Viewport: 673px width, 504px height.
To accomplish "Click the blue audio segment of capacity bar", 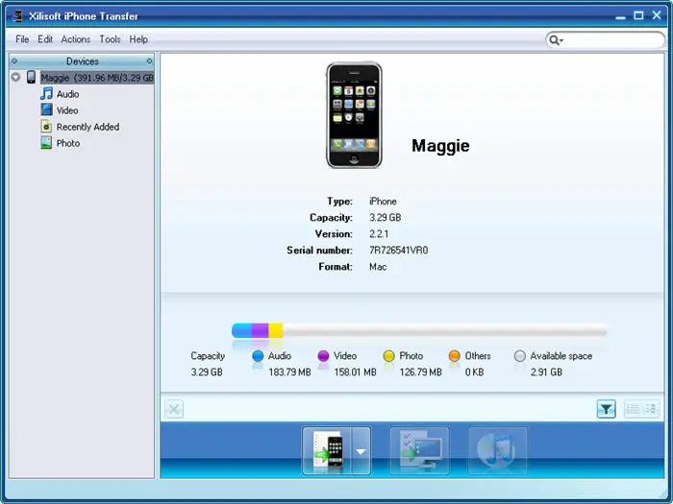I will [242, 330].
